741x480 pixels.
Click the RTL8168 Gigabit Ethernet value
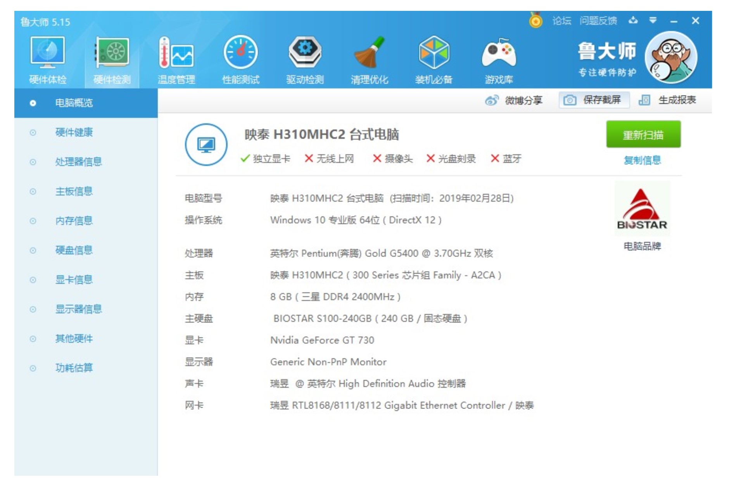pos(402,405)
